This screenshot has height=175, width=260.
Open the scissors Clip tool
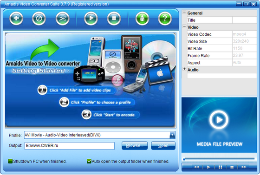[63, 19]
